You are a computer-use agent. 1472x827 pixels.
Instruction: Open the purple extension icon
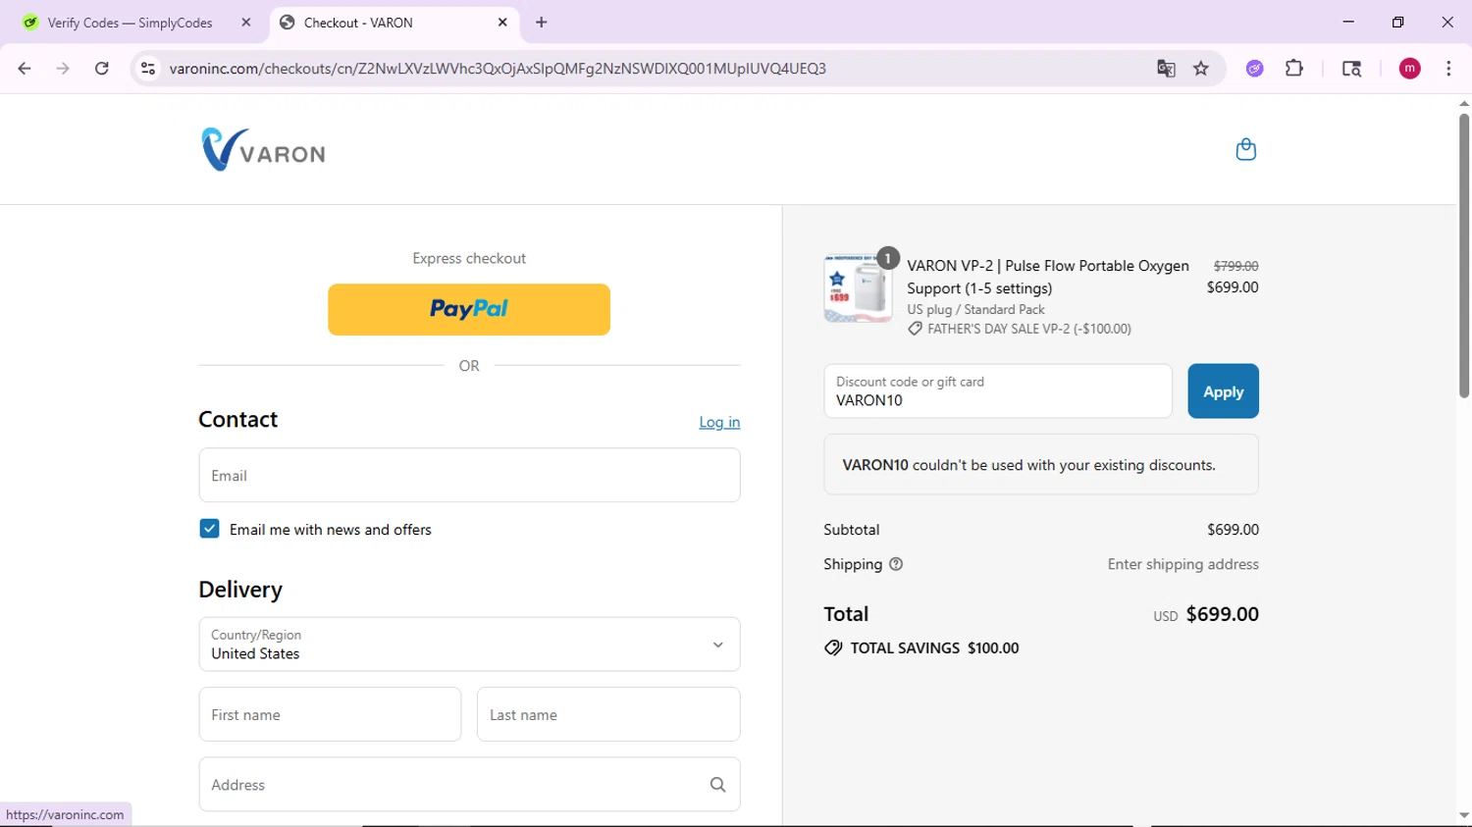coord(1255,69)
